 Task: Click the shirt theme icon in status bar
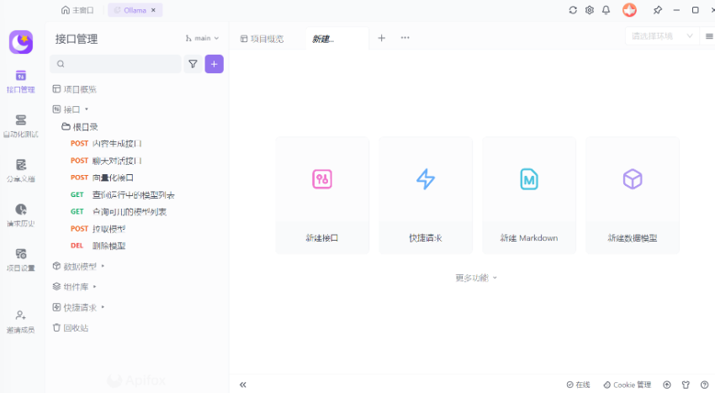pyautogui.click(x=686, y=385)
